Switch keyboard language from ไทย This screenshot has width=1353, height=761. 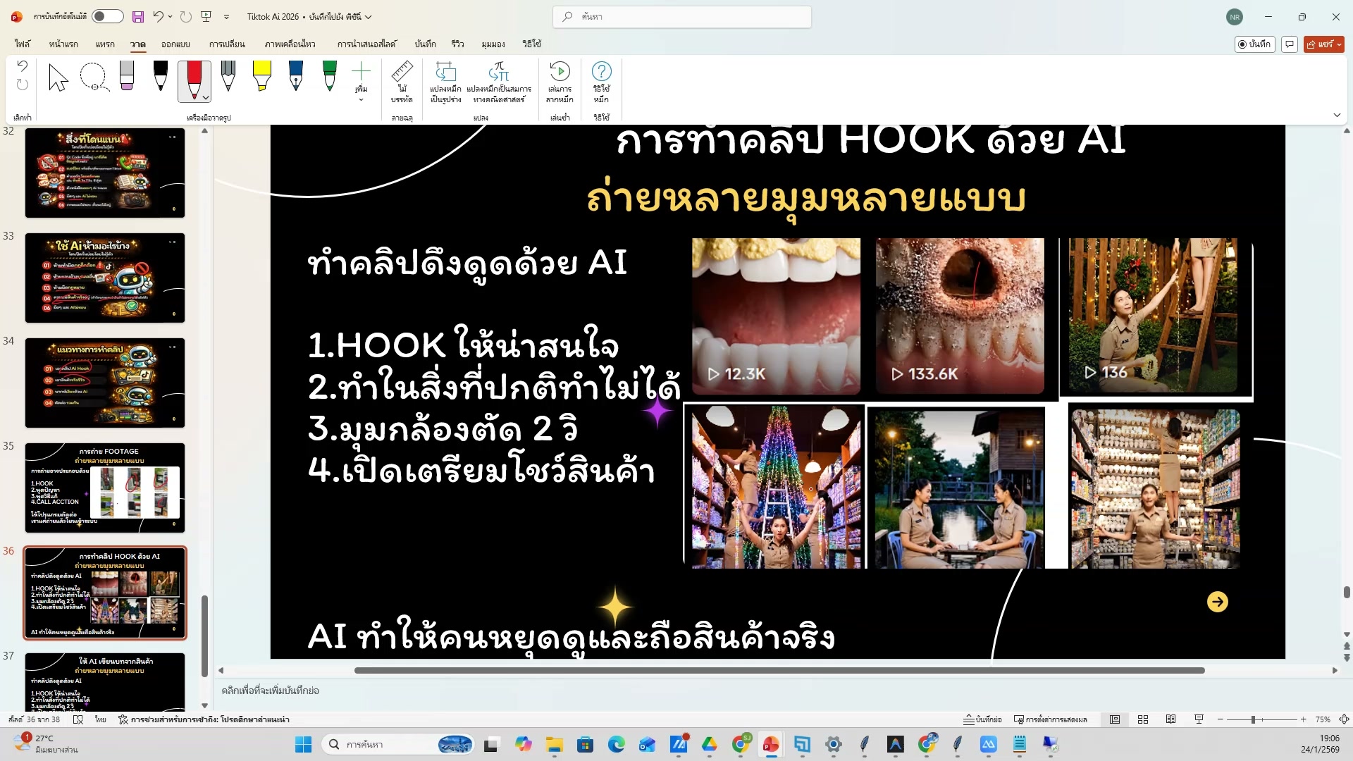[x=100, y=719]
